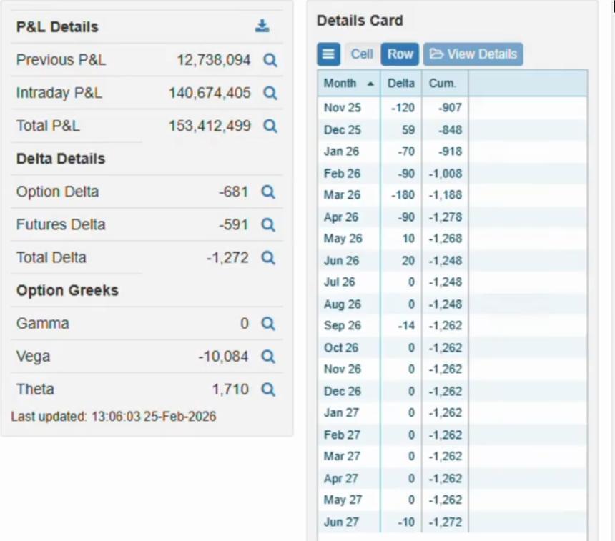The image size is (615, 541).
Task: Select the Jun 27 month cell
Action: point(349,522)
